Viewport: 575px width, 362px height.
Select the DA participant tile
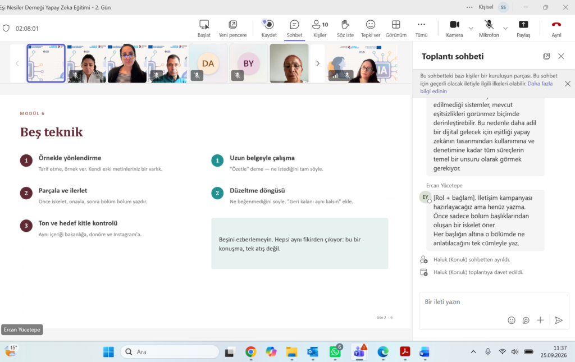click(x=208, y=63)
